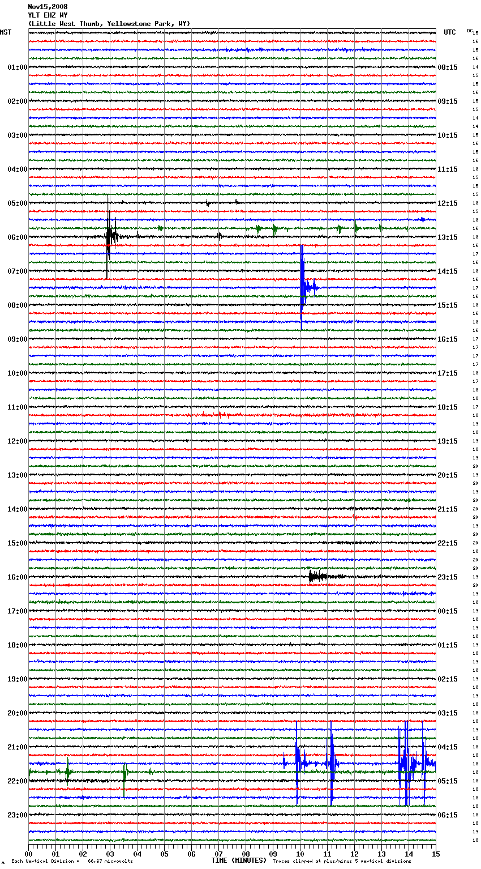Select the 08:00 MST time label
The height and width of the screenshot is (869, 481).
click(x=18, y=305)
